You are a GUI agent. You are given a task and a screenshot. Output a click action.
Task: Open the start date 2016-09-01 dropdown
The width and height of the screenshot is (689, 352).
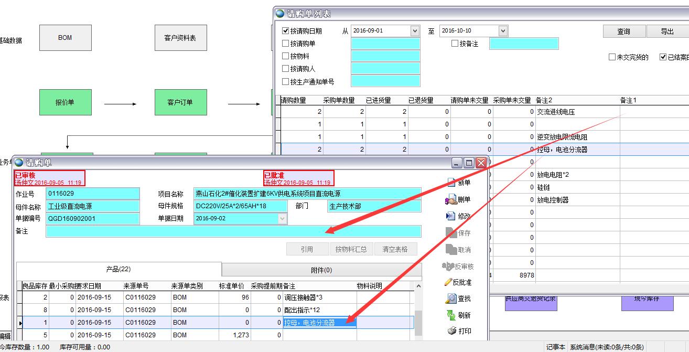[415, 31]
